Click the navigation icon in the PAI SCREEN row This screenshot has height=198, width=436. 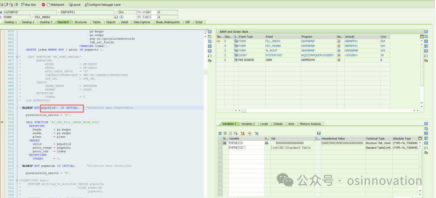tap(338, 60)
